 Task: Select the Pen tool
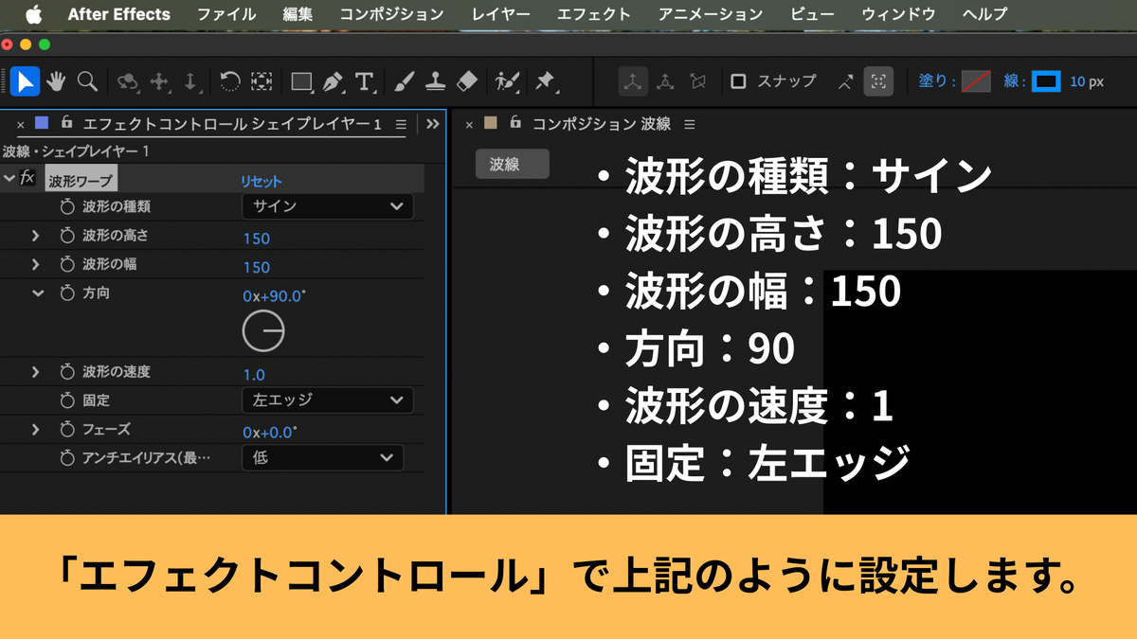point(333,82)
